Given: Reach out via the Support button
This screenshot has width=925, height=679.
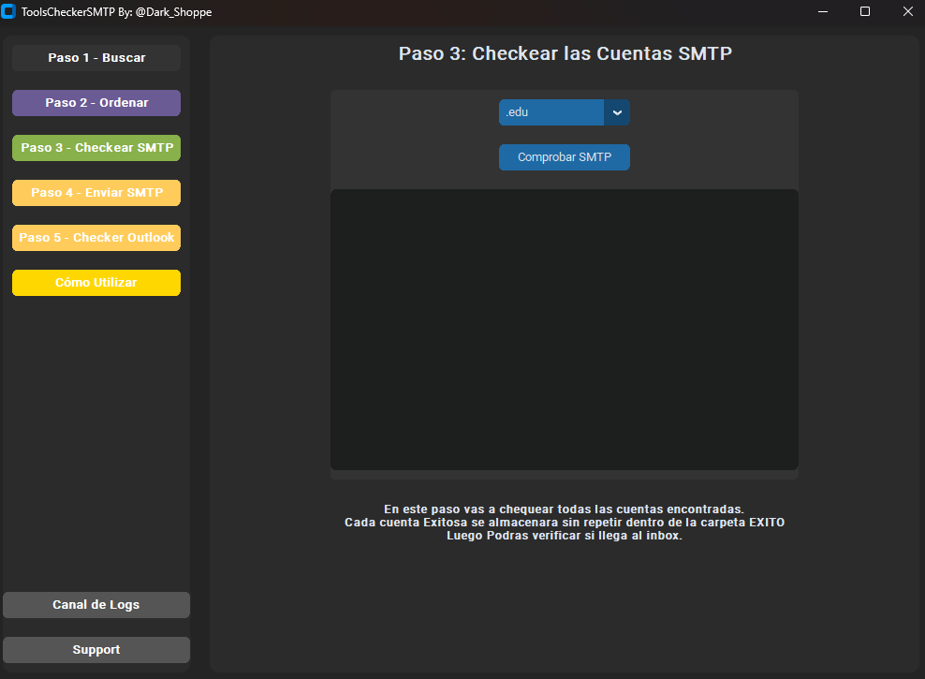Looking at the screenshot, I should tap(95, 649).
